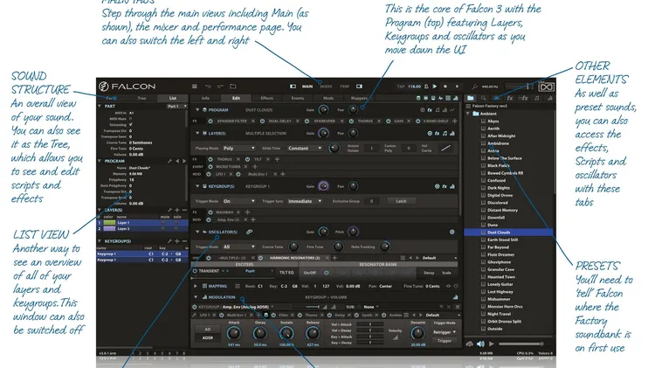655x368 pixels.
Task: Open the magnifier search tab in browser
Action: 483,98
